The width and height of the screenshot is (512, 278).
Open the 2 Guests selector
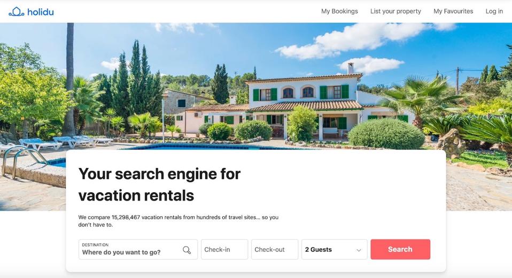335,249
